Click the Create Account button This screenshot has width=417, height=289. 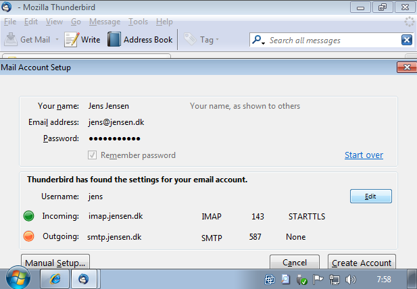[x=362, y=263]
